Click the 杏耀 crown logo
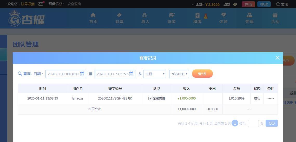 pos(27,19)
